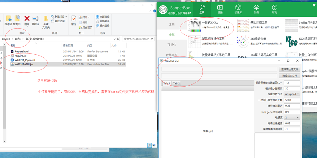The image size is (317, 158).
Task: Click 选择表达谱文件 button in WGCNA GUI
Action: [x=289, y=69]
